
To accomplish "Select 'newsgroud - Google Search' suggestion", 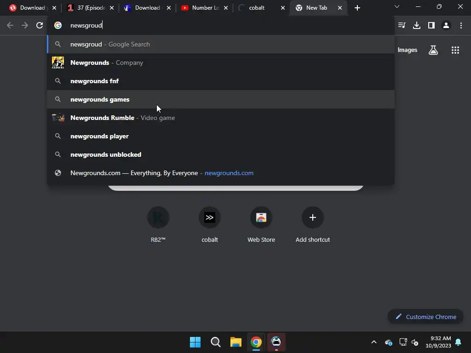I will tap(221, 44).
